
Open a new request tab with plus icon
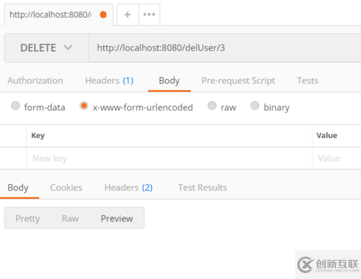(127, 14)
